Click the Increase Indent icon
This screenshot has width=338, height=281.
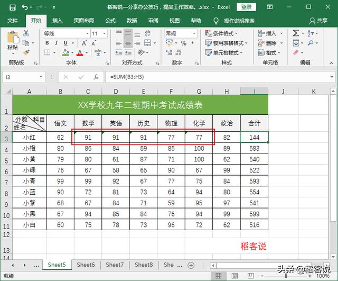[128, 52]
